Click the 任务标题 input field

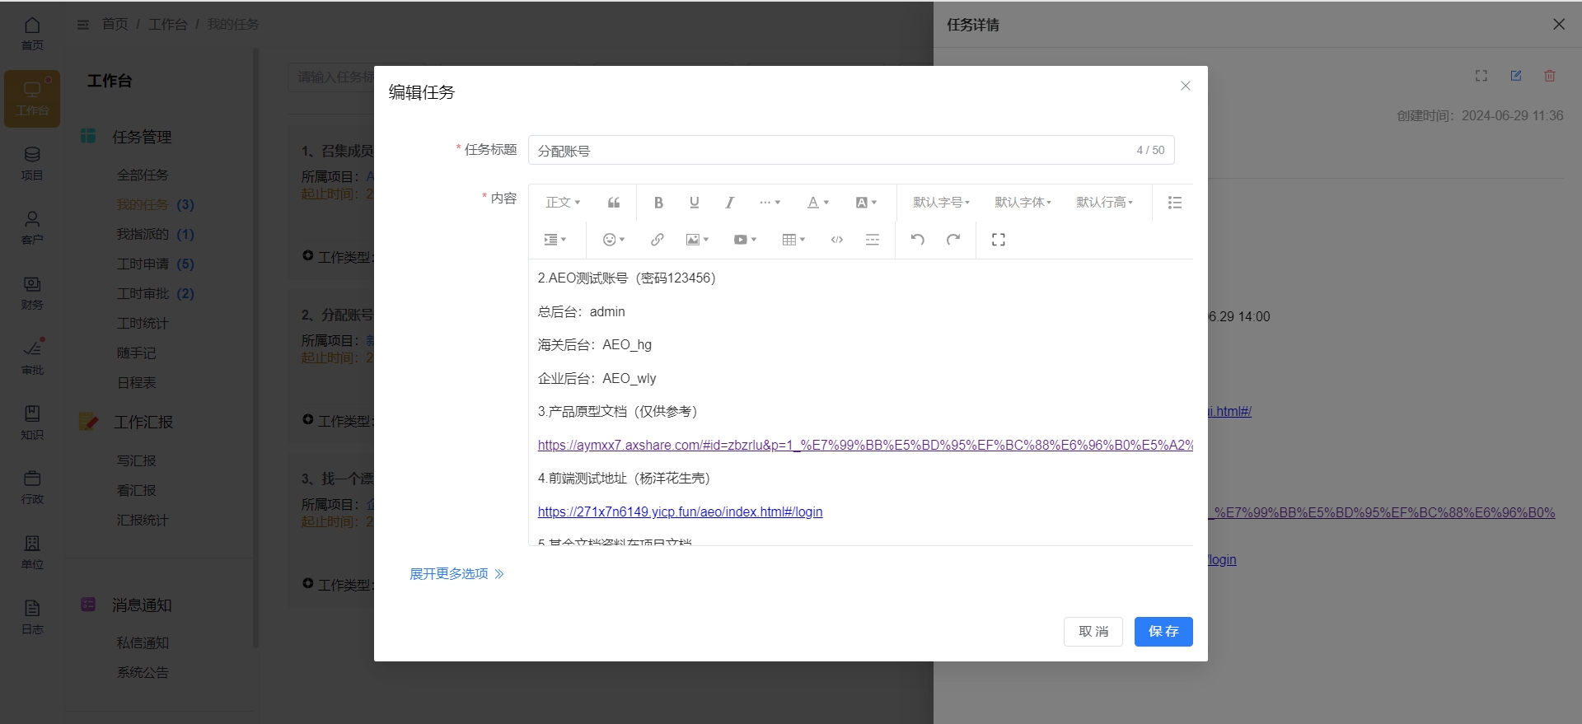[x=851, y=150]
